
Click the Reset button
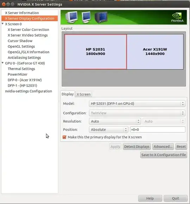coord(181,147)
